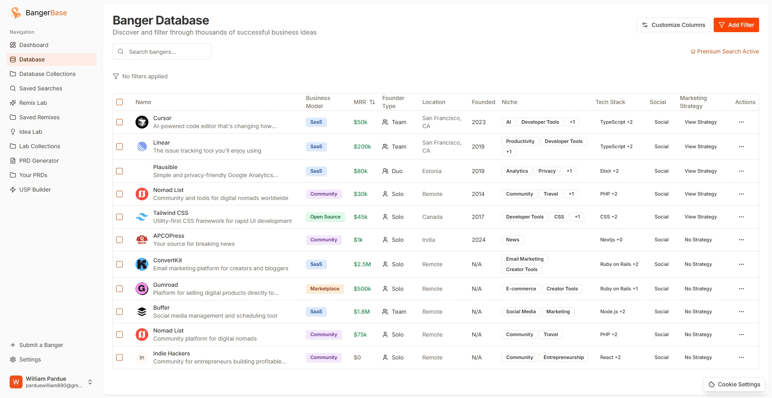Click the Cursor app logo
This screenshot has height=398, width=772.
point(142,122)
